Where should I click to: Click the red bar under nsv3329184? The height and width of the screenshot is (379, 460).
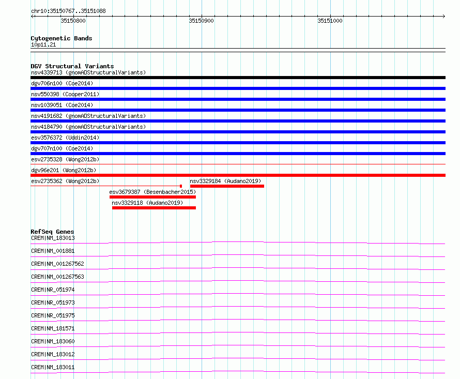coord(227,186)
